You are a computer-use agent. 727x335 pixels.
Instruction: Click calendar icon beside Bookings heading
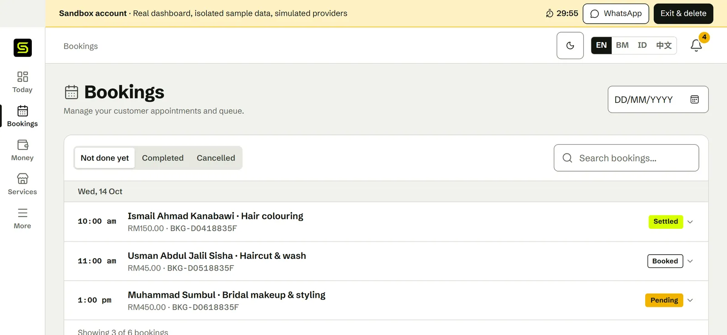click(71, 92)
